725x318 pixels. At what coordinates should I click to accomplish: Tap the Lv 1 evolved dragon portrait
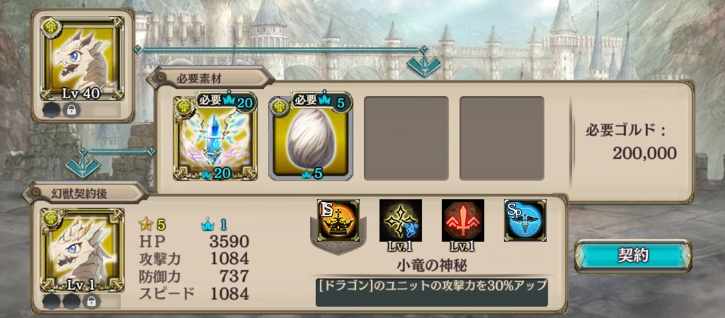(82, 249)
